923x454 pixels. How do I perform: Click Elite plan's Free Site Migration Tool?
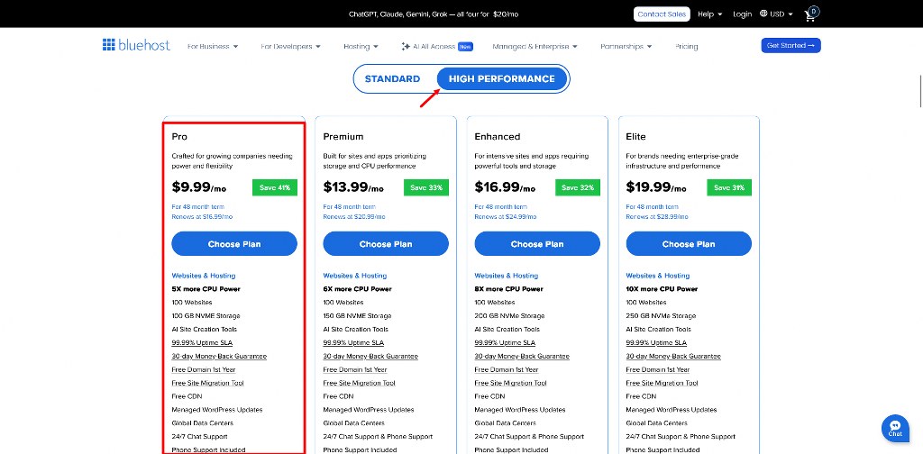point(663,383)
